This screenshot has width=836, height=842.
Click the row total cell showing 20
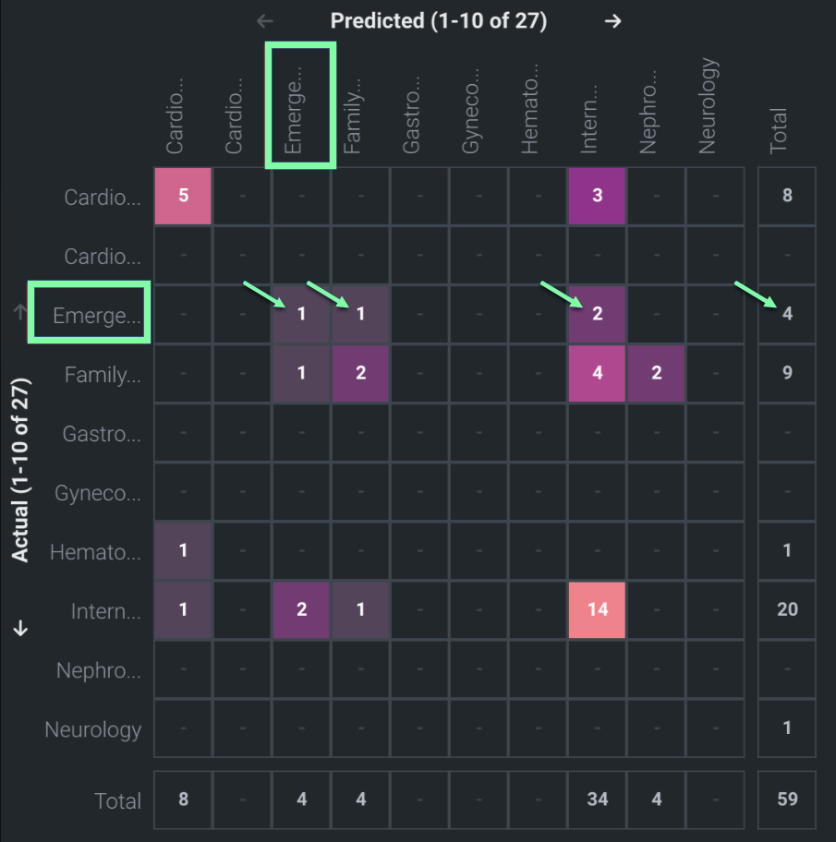point(787,609)
